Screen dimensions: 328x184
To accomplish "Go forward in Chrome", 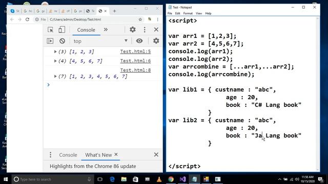I will (19, 19).
